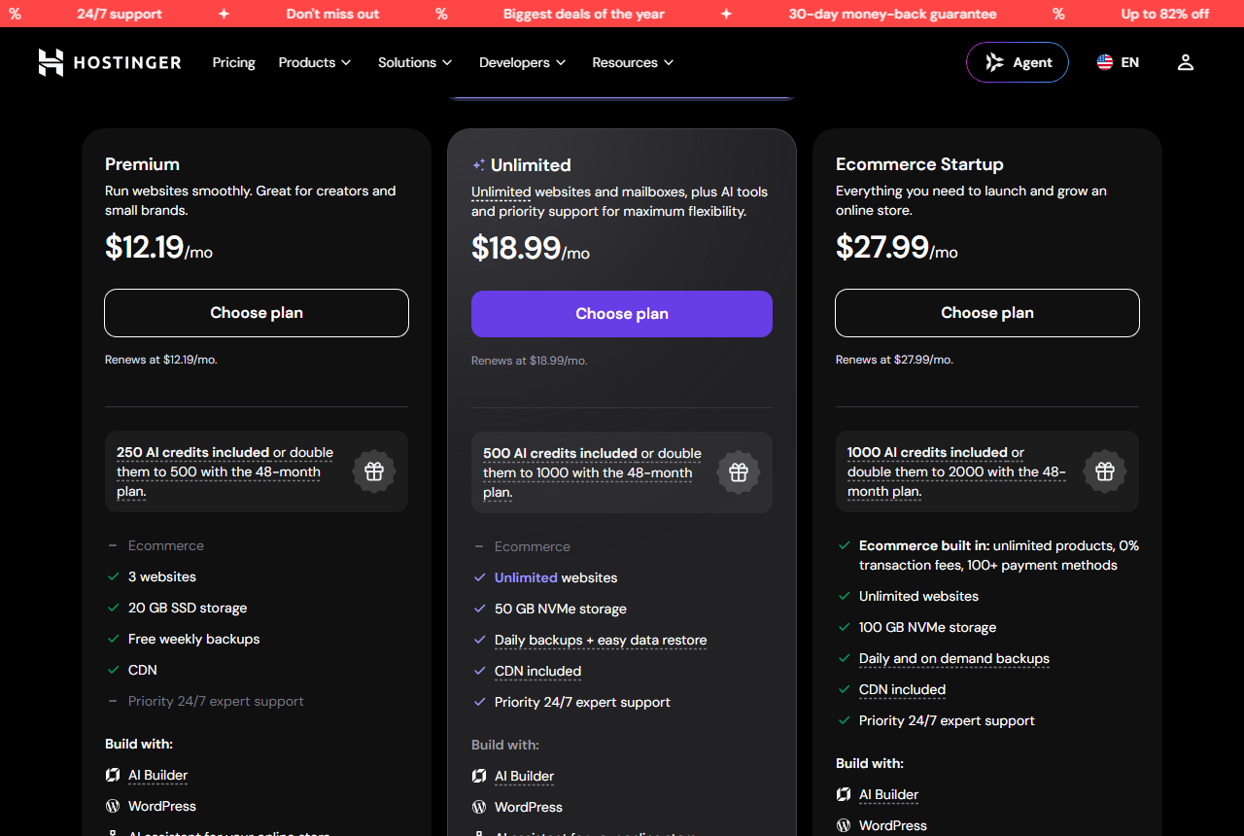Open the Agent button
This screenshot has width=1244, height=836.
pyautogui.click(x=1018, y=62)
